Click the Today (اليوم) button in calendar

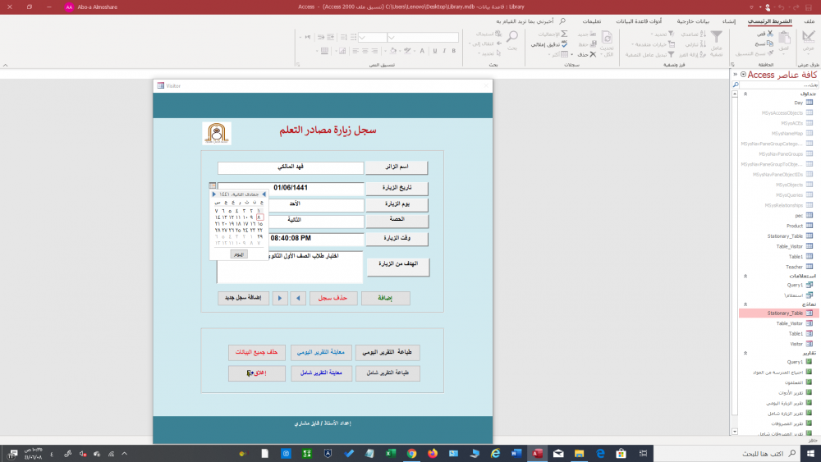pos(239,254)
